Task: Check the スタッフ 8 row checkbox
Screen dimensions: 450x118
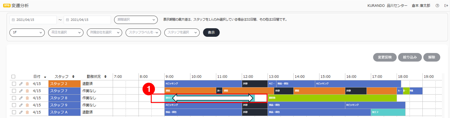Action: [x=14, y=98]
